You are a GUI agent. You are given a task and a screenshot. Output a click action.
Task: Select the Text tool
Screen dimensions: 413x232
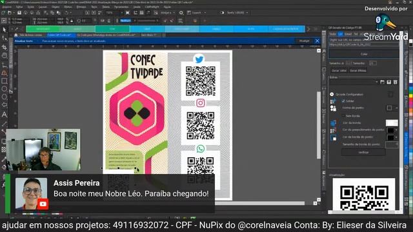point(5,115)
